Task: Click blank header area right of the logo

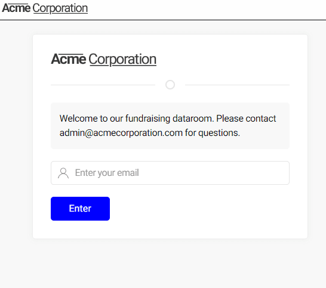Action: [207, 10]
